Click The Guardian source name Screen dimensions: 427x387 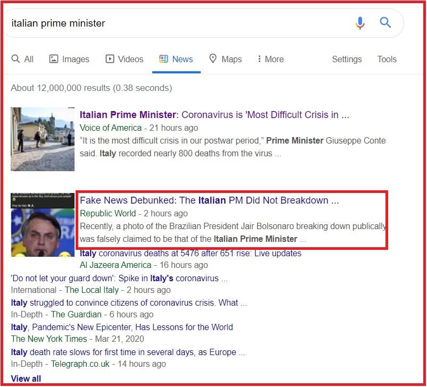click(76, 314)
